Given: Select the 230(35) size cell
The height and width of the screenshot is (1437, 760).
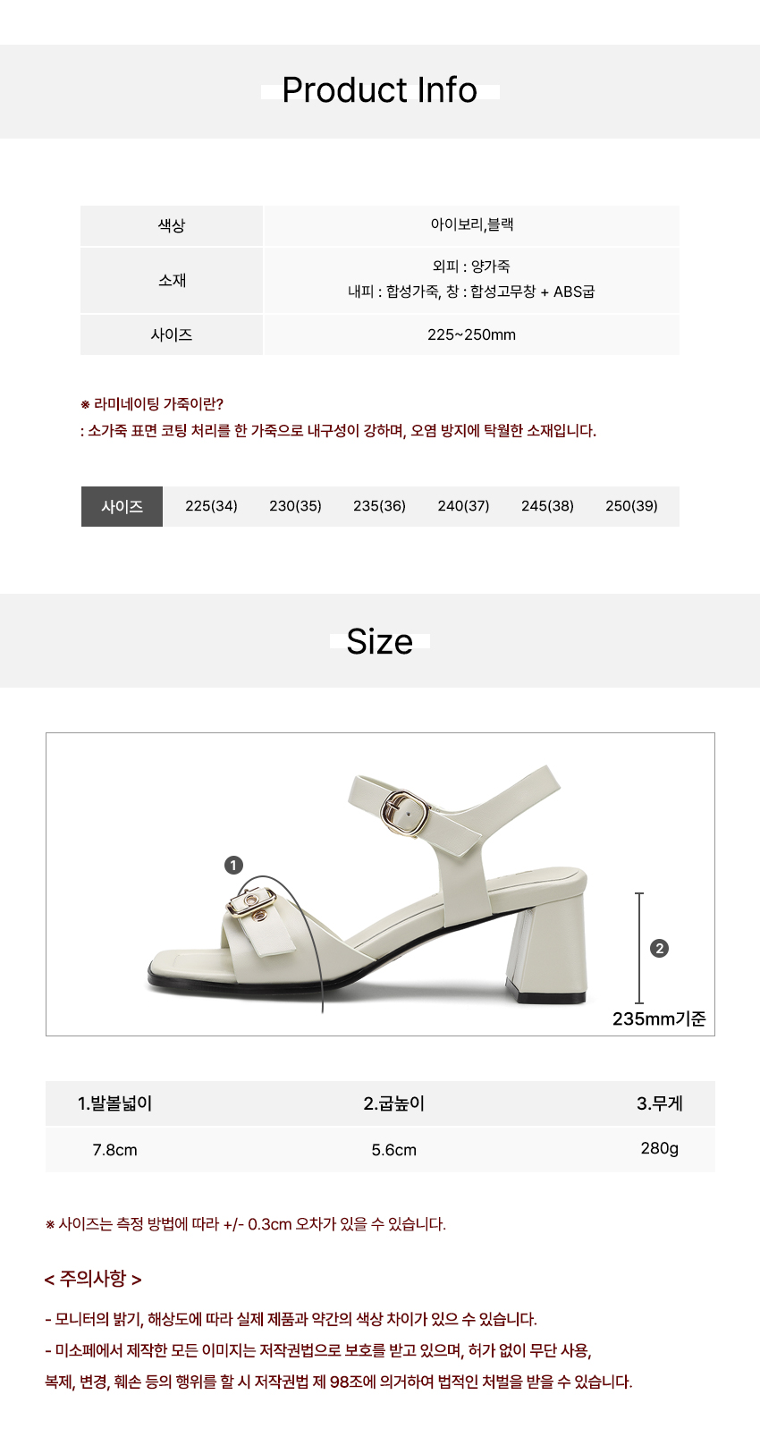Looking at the screenshot, I should click(295, 506).
